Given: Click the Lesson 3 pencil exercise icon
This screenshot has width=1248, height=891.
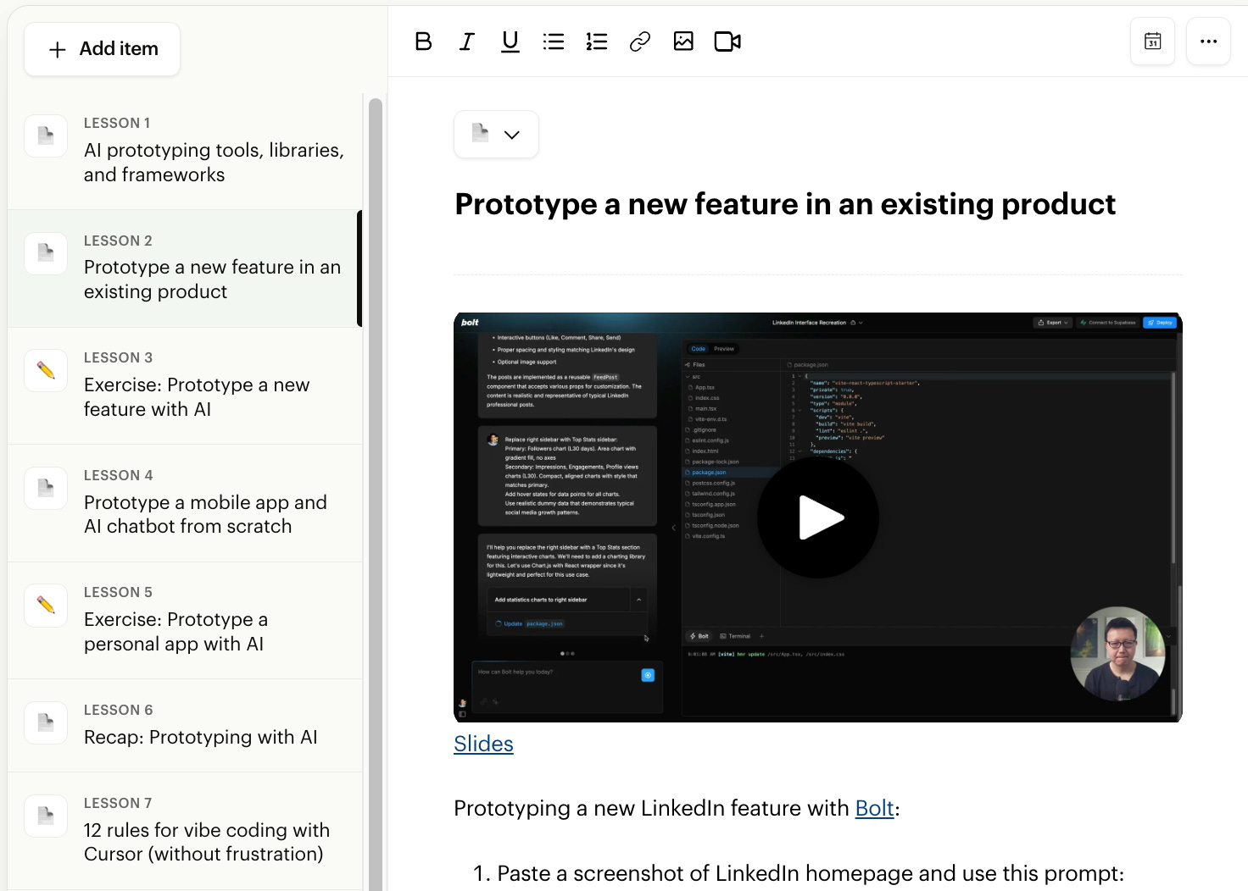Looking at the screenshot, I should tap(46, 370).
